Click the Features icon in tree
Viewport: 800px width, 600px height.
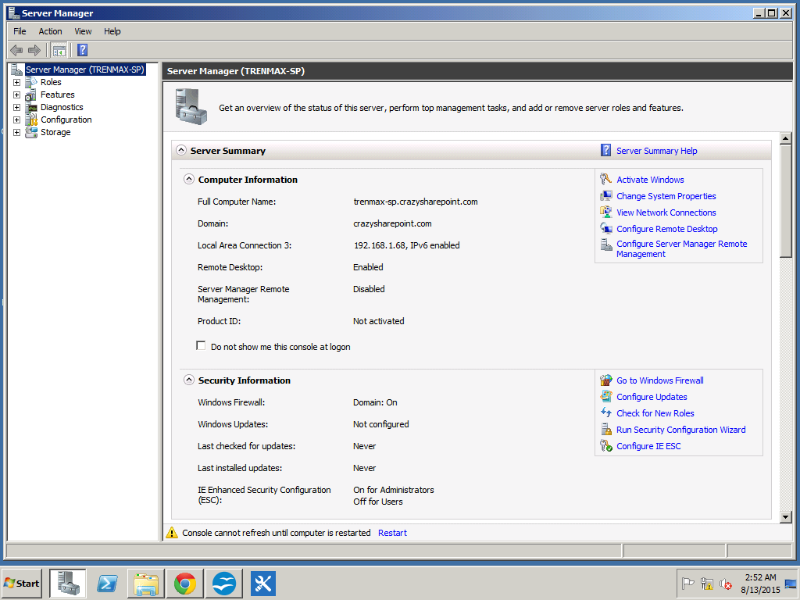pyautogui.click(x=31, y=95)
